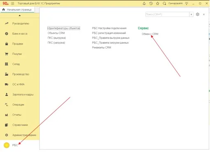Click the notifications bell icon
Screen dimensions: 210x152
[144, 3]
